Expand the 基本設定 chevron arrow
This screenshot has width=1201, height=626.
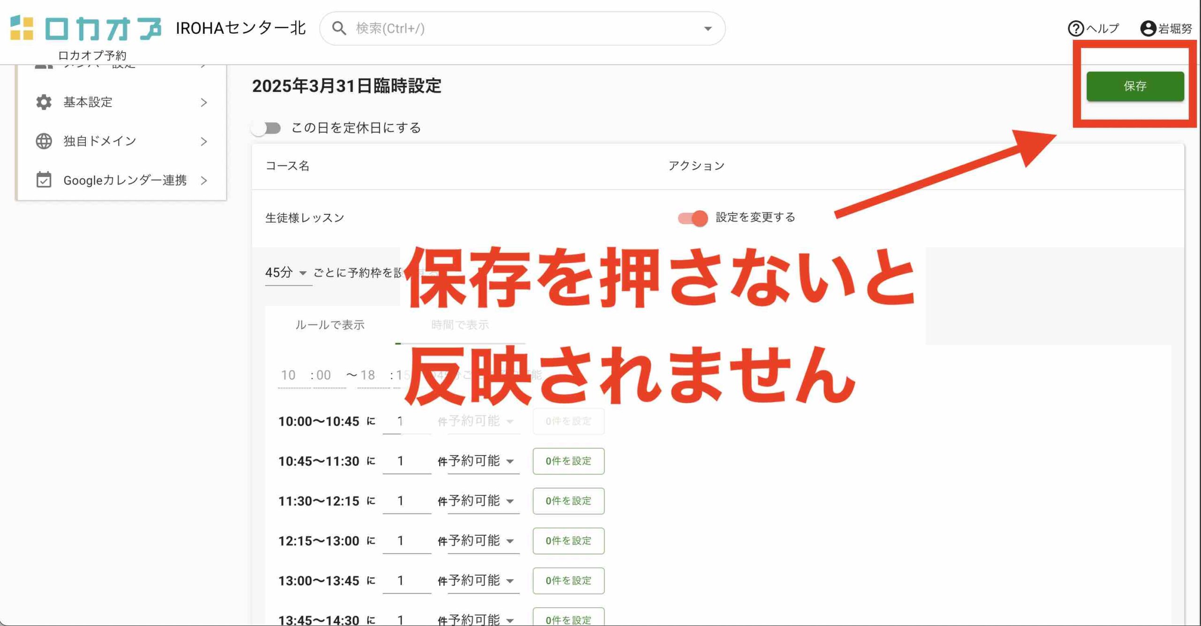click(204, 102)
